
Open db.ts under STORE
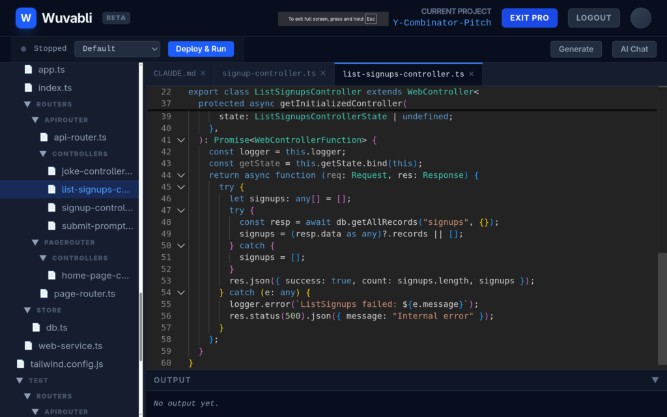(57, 327)
